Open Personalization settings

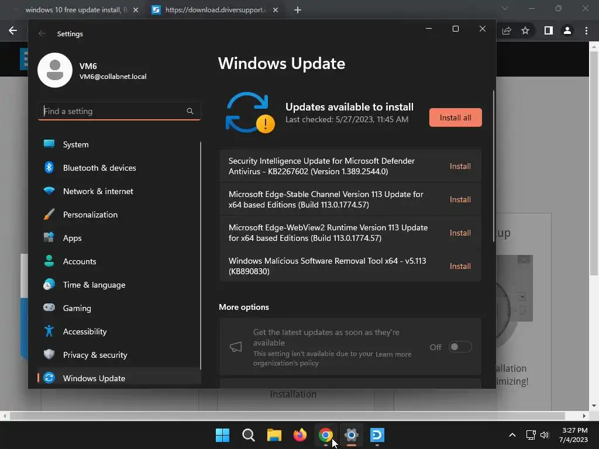pos(119,215)
